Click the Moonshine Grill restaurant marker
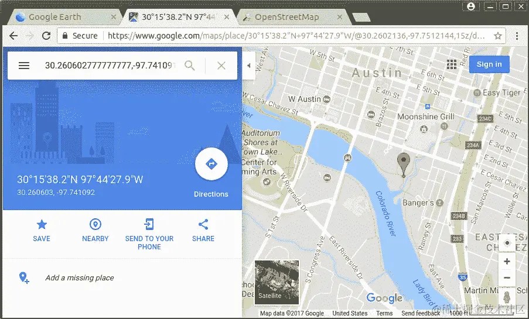This screenshot has height=319, width=529. coord(444,126)
